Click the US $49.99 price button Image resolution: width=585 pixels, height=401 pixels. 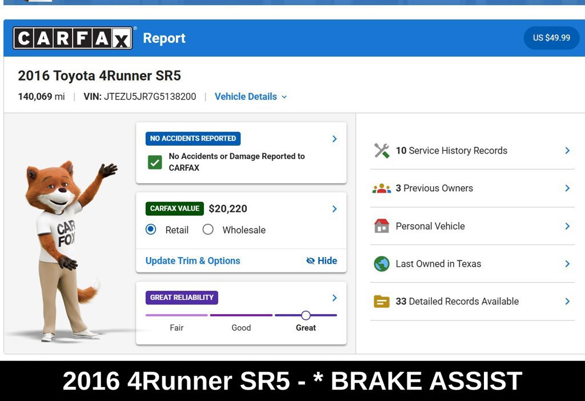[551, 38]
